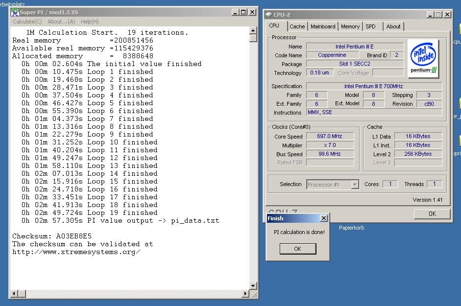Minimize the Super PI window
461x306 pixels.
tap(235, 12)
